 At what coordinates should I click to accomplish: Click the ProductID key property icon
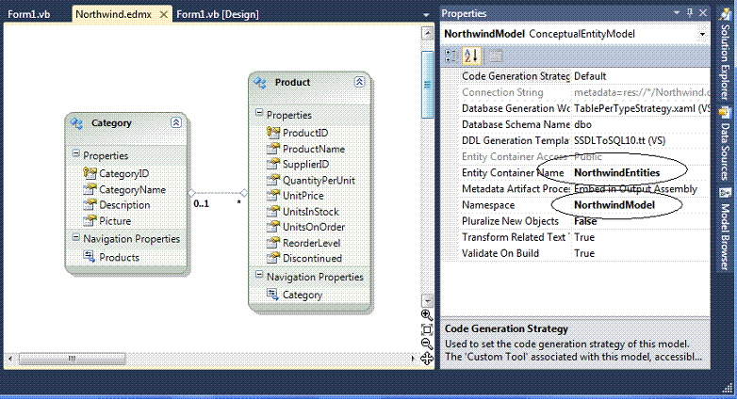pos(273,132)
